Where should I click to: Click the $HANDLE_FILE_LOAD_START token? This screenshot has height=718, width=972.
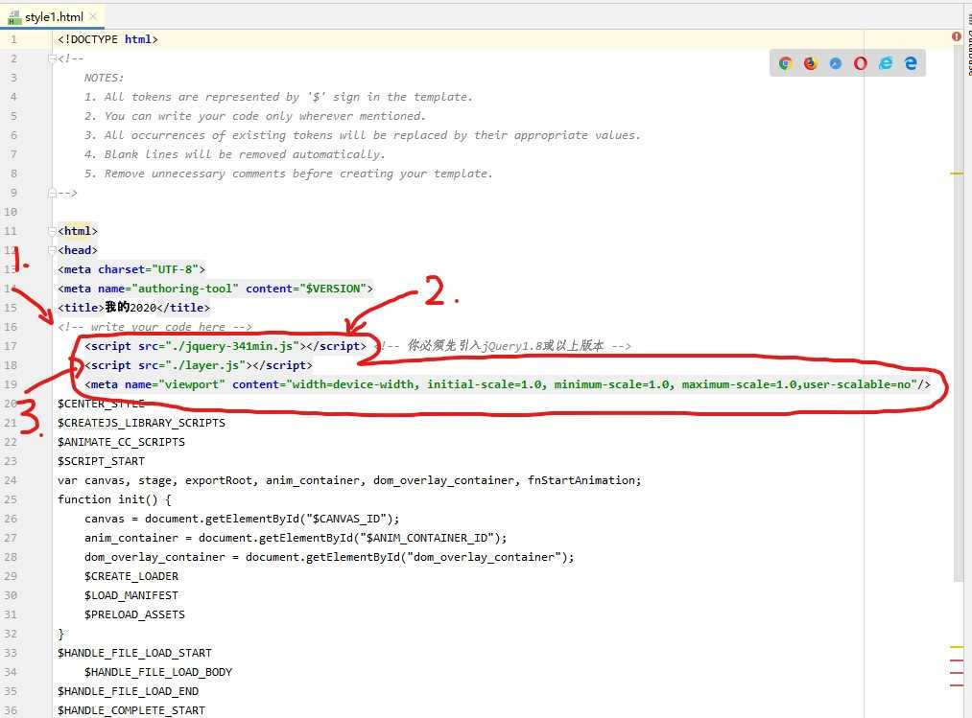tap(134, 653)
